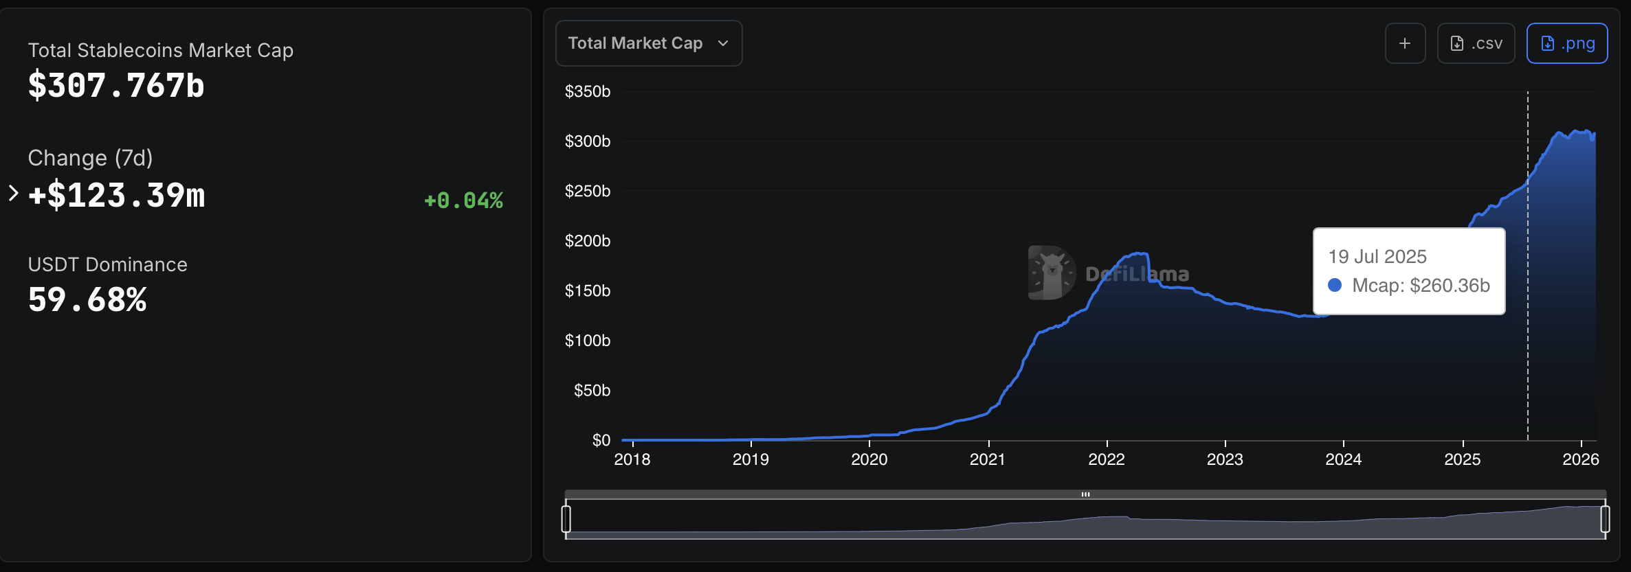Click the 2018 label on the x-axis
1631x572 pixels.
point(632,459)
